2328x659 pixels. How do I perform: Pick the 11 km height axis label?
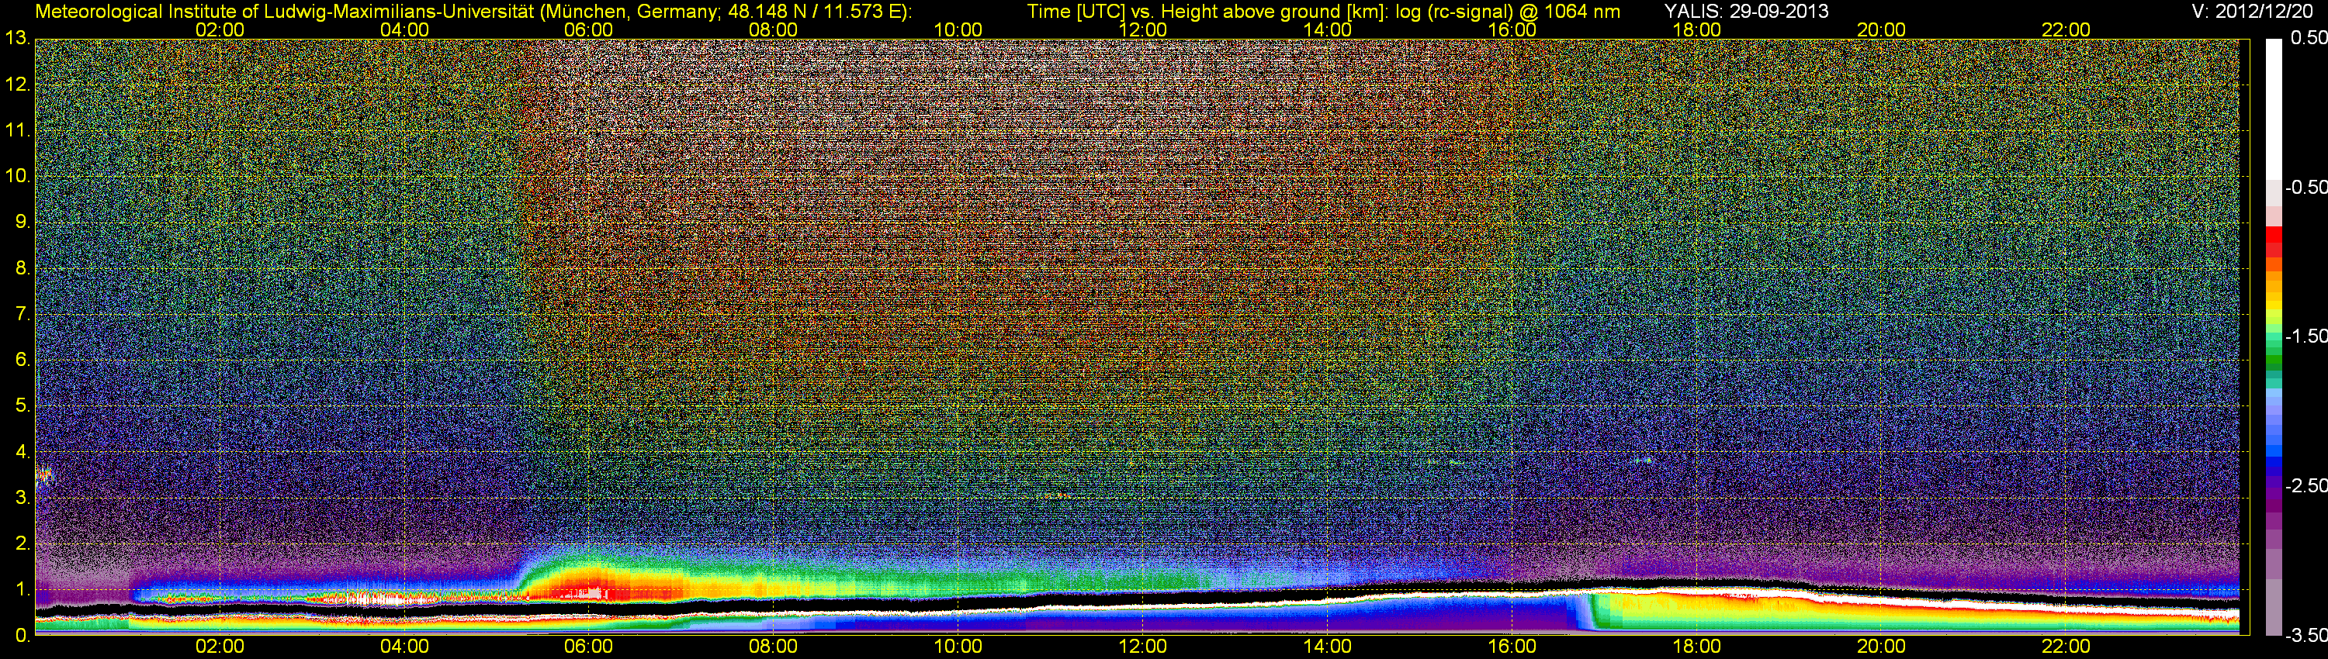[16, 131]
